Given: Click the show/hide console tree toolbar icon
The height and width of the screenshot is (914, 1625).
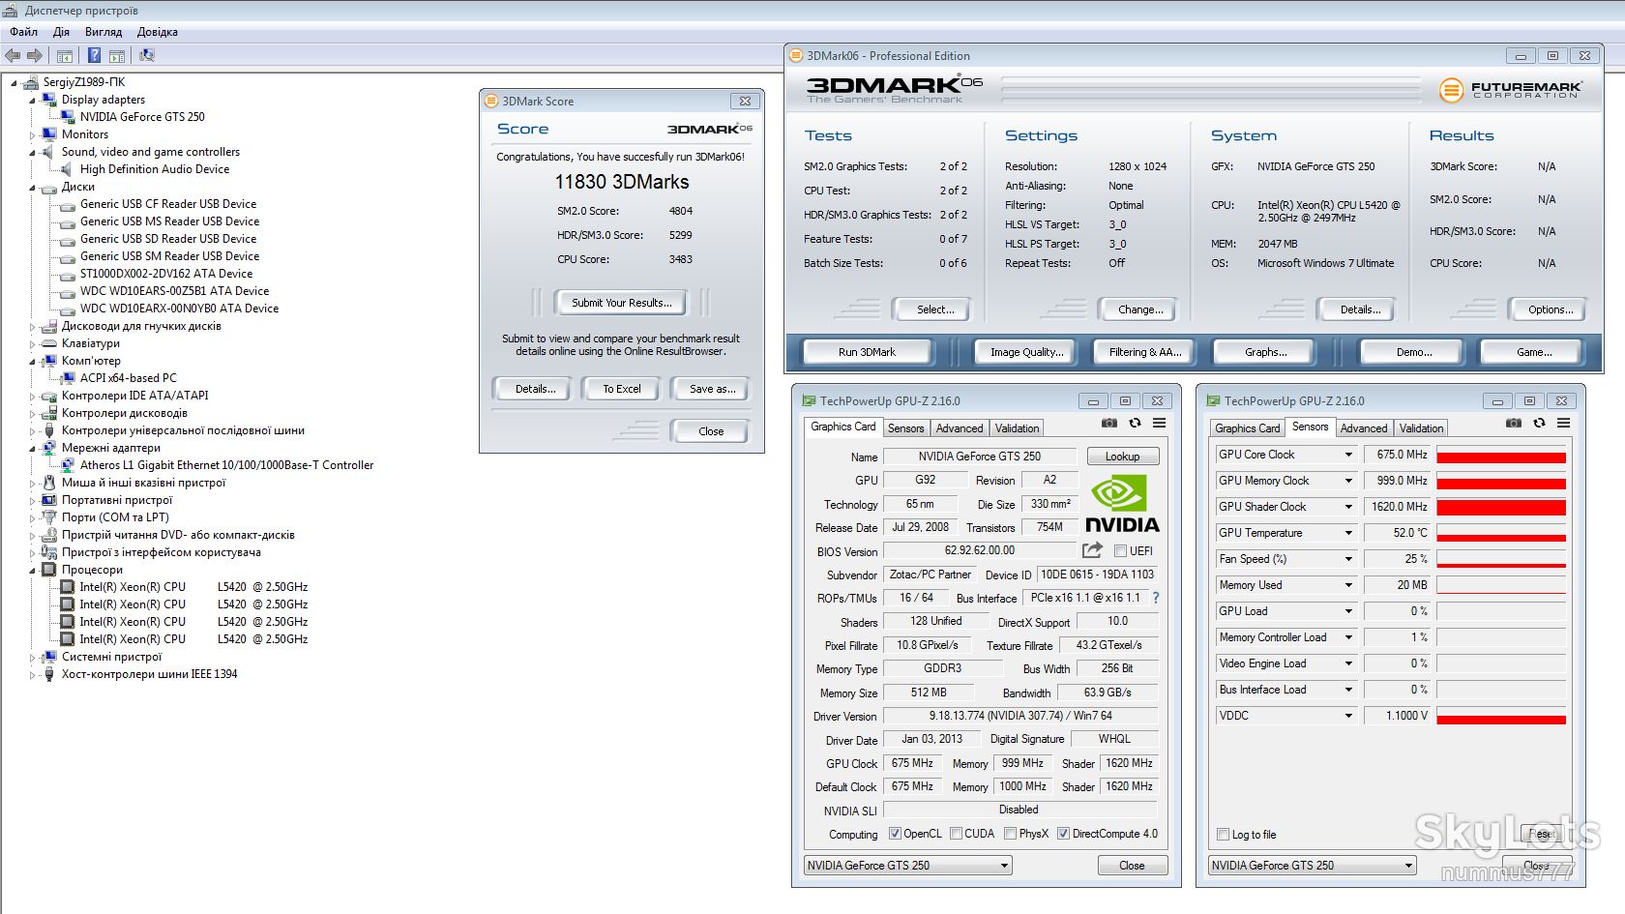Looking at the screenshot, I should (65, 56).
